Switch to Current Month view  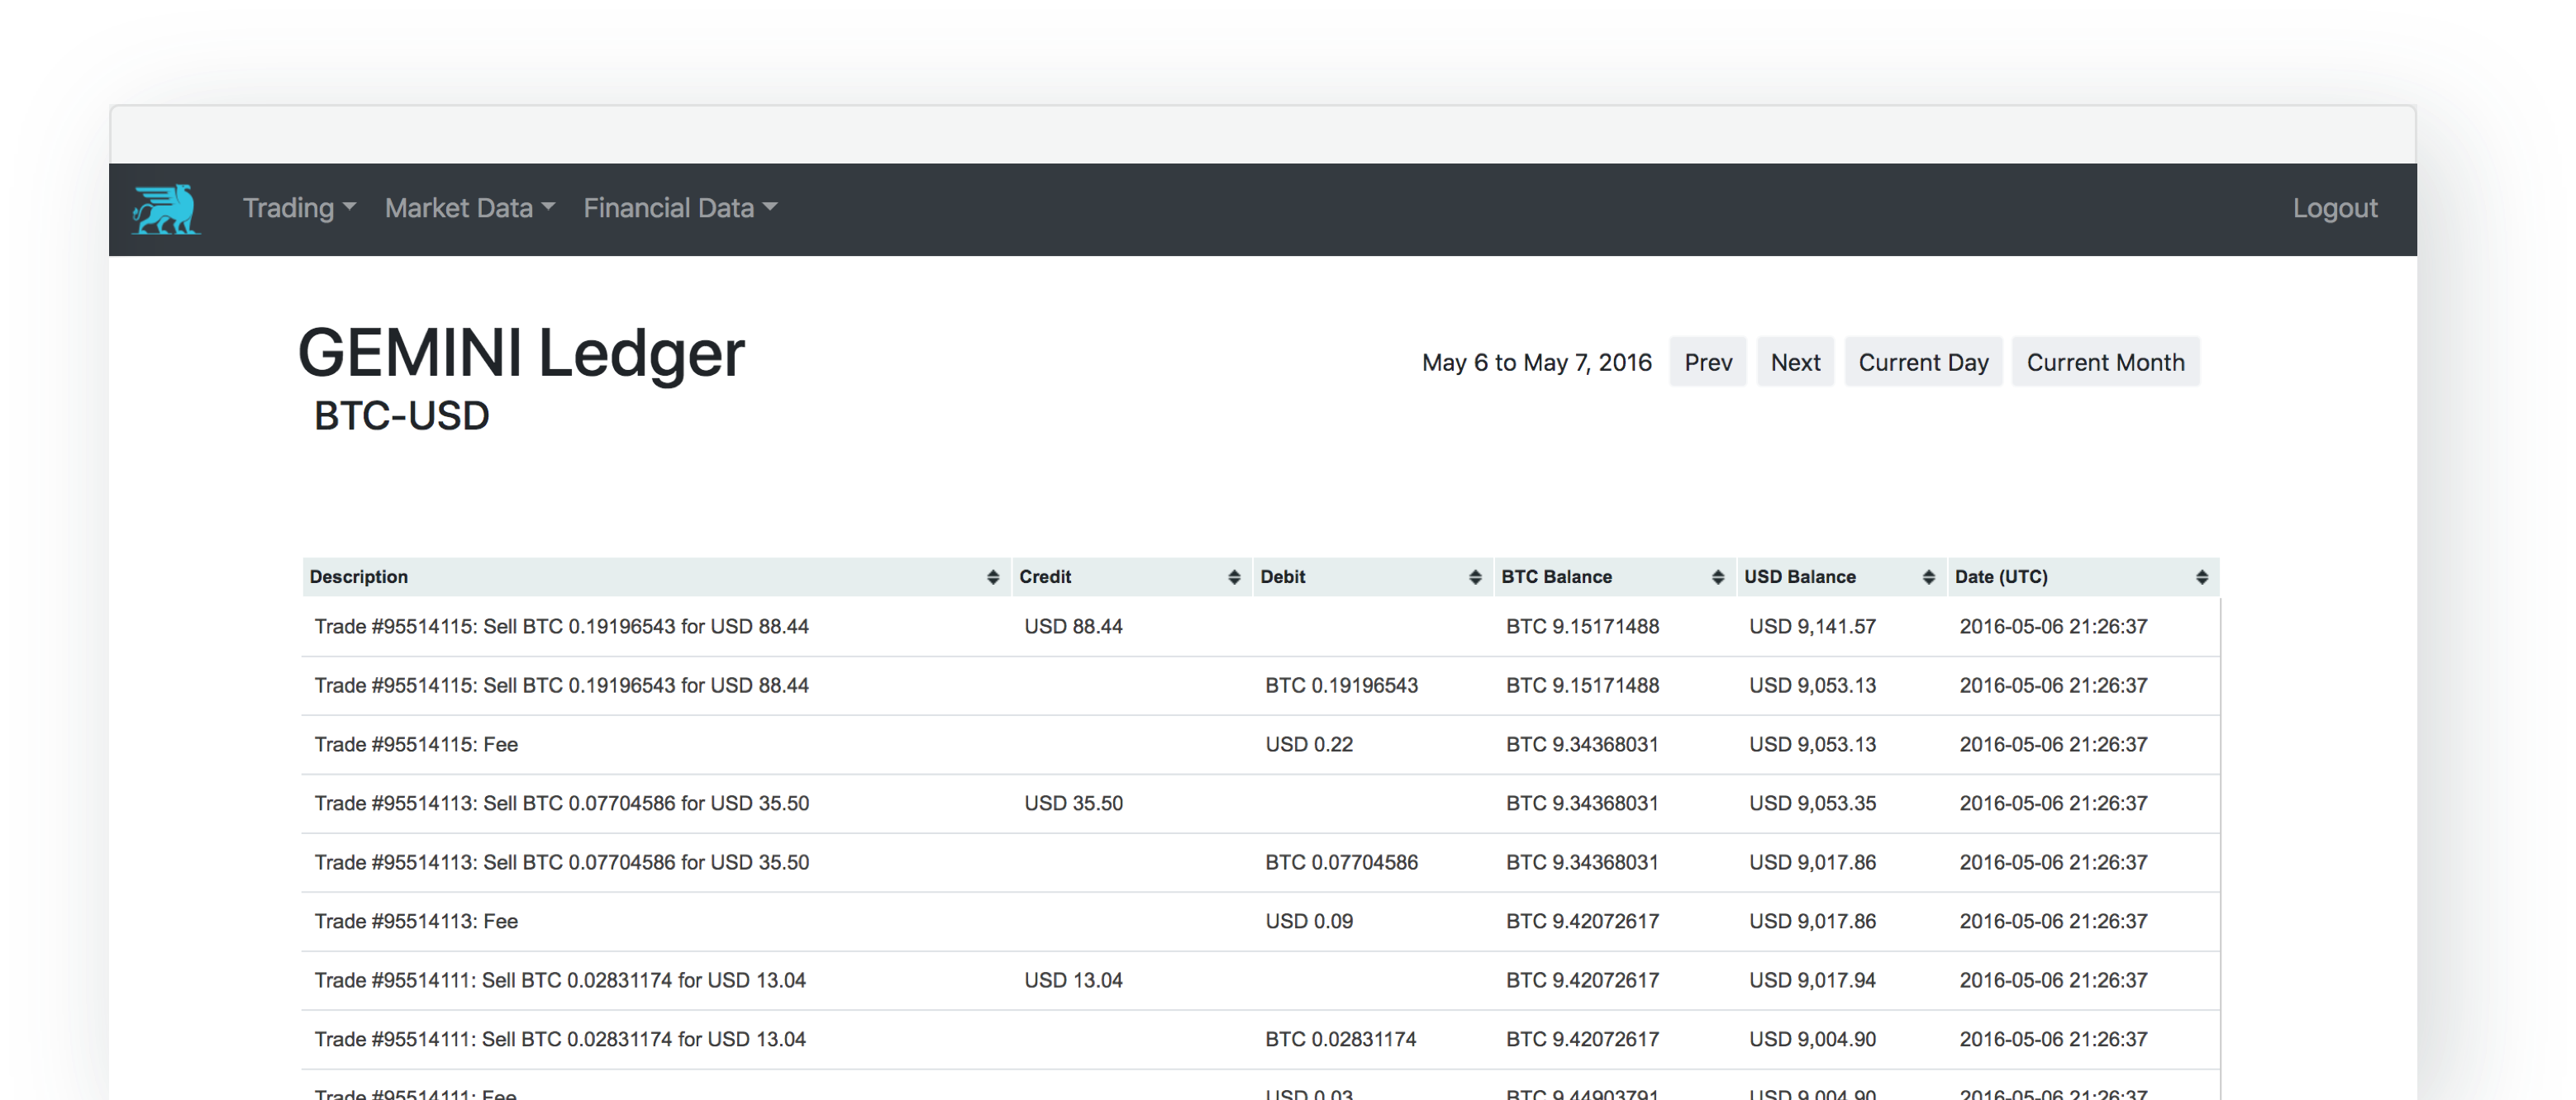[2104, 362]
